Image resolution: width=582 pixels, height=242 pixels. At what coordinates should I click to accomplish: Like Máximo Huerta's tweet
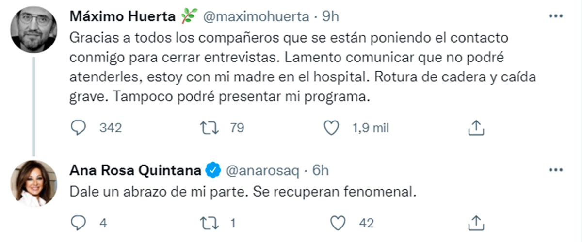[331, 128]
